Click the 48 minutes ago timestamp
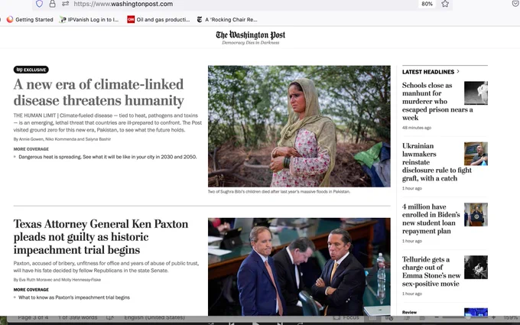520x325 pixels. pyautogui.click(x=417, y=128)
